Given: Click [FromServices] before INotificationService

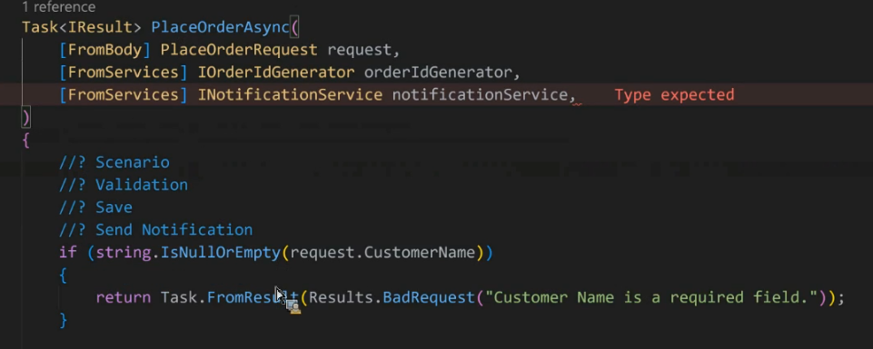Looking at the screenshot, I should (124, 95).
